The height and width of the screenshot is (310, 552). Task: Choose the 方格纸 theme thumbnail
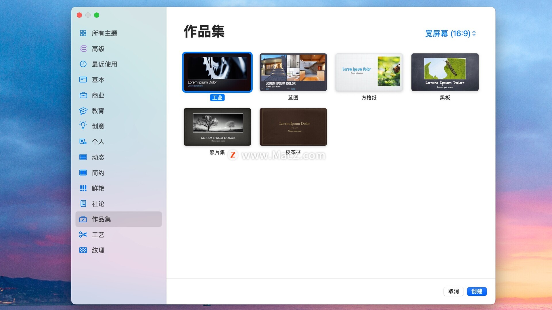pyautogui.click(x=369, y=72)
